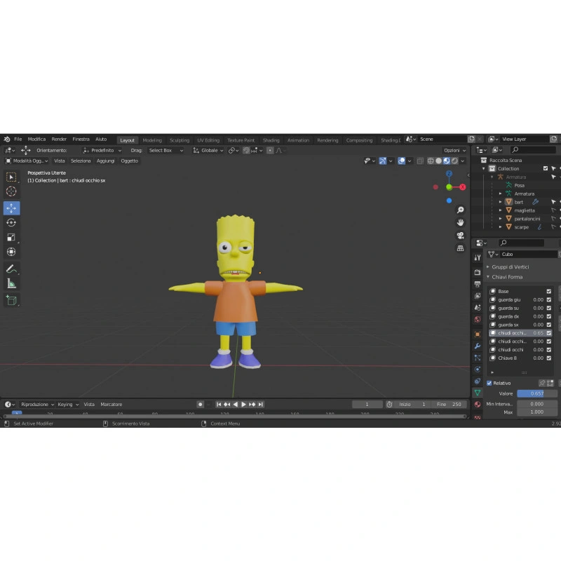Select the Measure tool
561x561 pixels.
tap(11, 284)
